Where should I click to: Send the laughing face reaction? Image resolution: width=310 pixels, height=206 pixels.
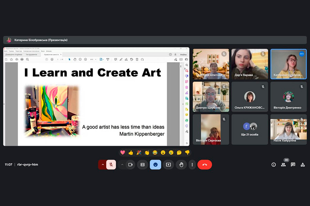pyautogui.click(x=155, y=152)
